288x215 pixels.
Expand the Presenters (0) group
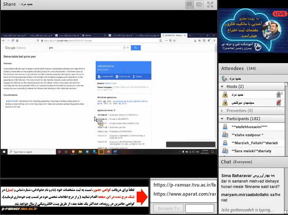[222, 111]
